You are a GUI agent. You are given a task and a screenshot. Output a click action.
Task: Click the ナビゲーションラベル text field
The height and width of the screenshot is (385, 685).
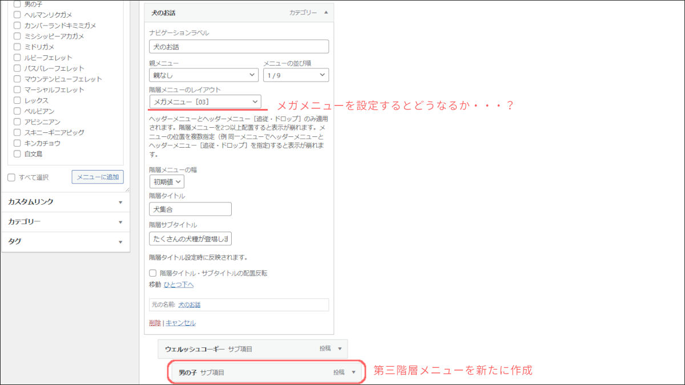(239, 47)
